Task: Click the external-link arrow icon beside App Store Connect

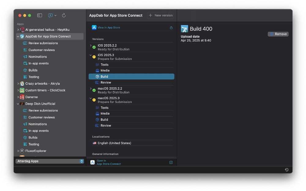Action: [x=171, y=162]
